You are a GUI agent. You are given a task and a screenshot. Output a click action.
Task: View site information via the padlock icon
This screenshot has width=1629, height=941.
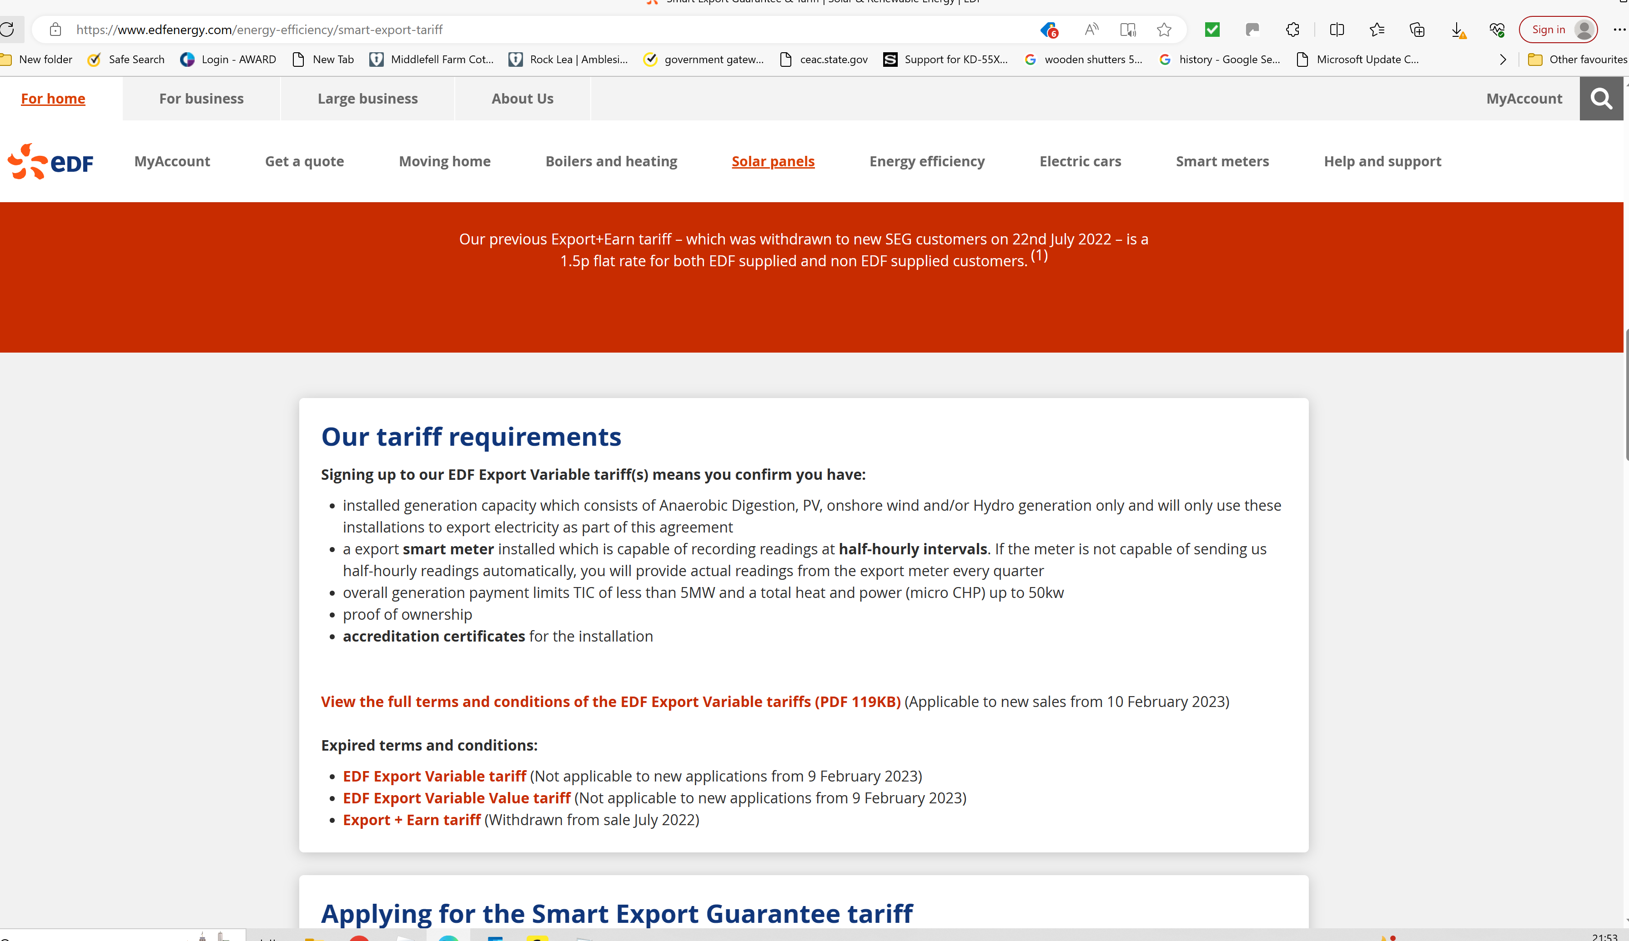pos(55,30)
